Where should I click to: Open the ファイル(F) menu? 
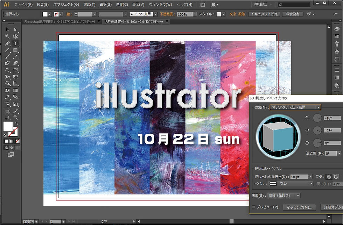(23, 5)
